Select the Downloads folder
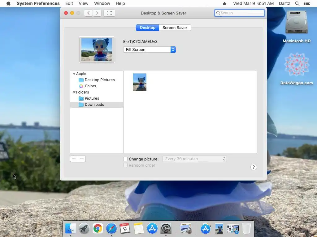Viewport: 317px width, 237px height. coord(97,105)
